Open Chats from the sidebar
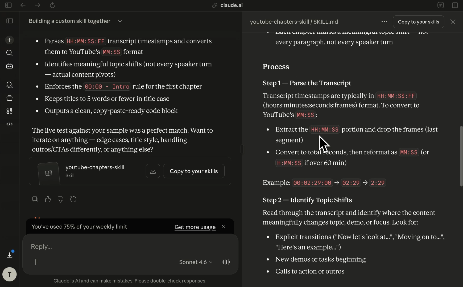This screenshot has width=463, height=287. (x=10, y=85)
